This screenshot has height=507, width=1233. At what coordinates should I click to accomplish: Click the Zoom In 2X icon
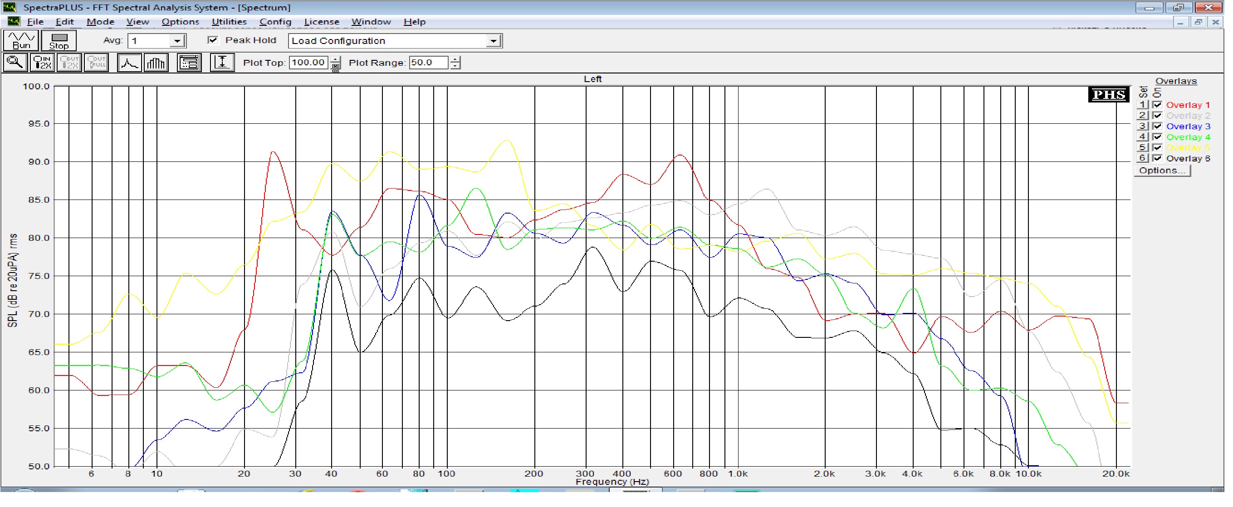pyautogui.click(x=42, y=63)
